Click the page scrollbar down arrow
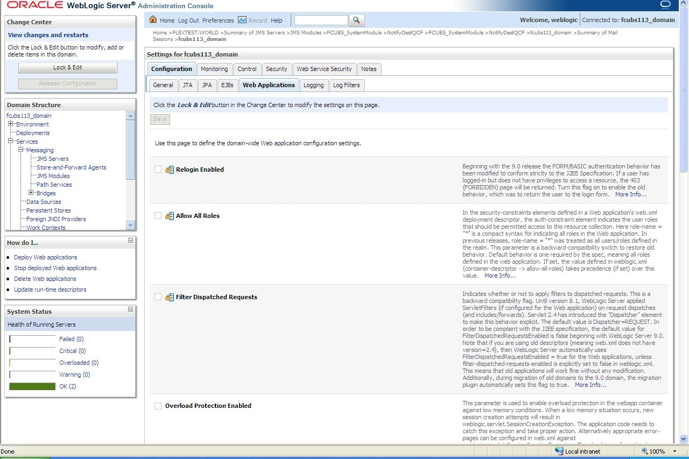 pos(684,439)
